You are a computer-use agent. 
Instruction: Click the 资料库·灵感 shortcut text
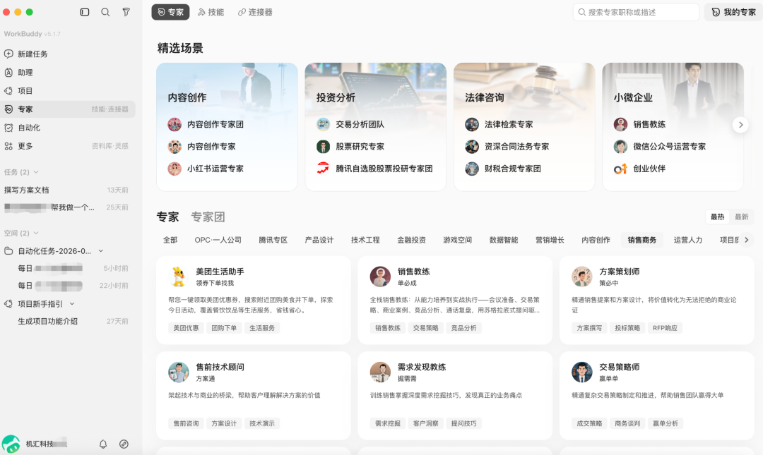pyautogui.click(x=110, y=146)
